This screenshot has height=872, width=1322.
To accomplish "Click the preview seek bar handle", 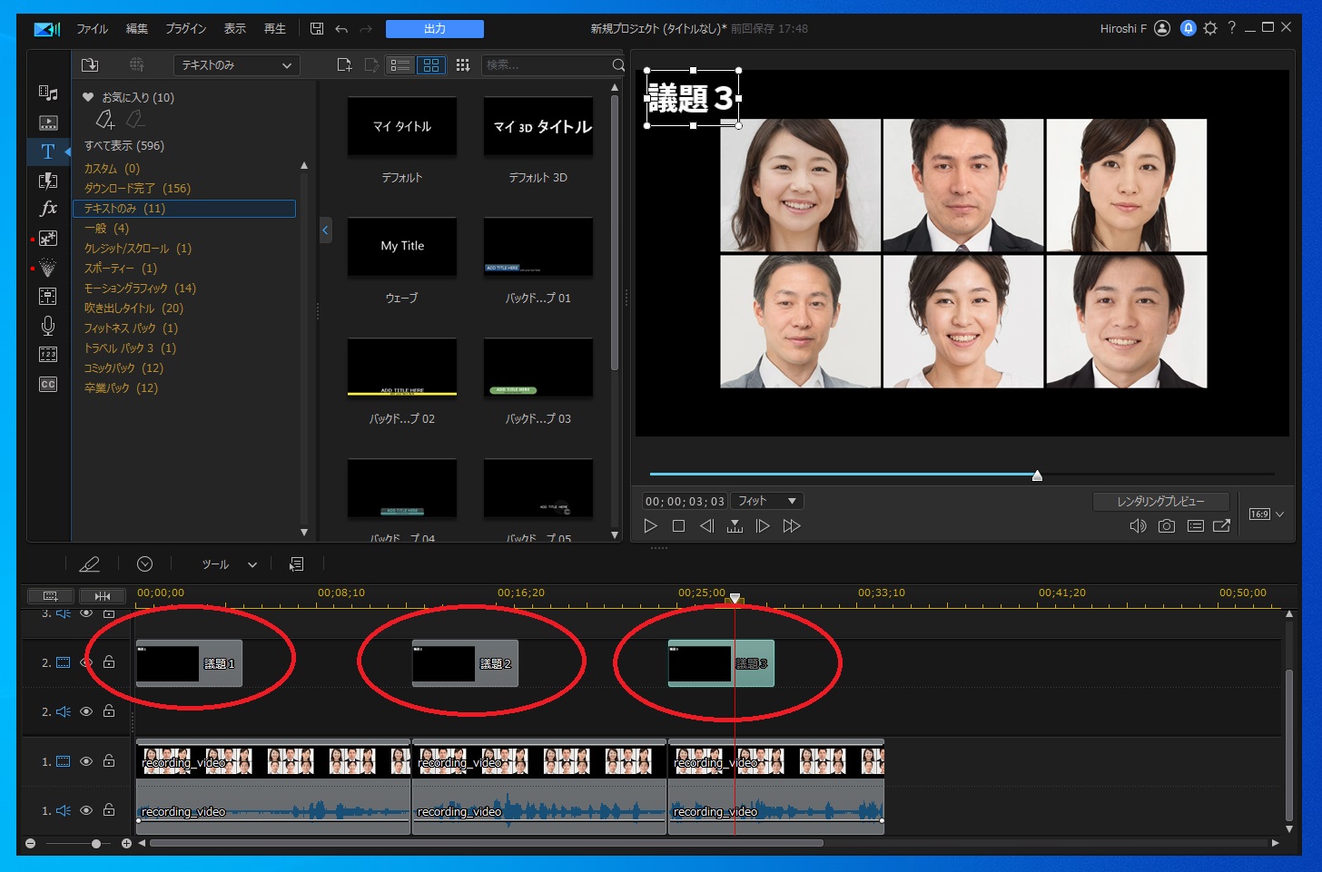I will pos(1037,475).
